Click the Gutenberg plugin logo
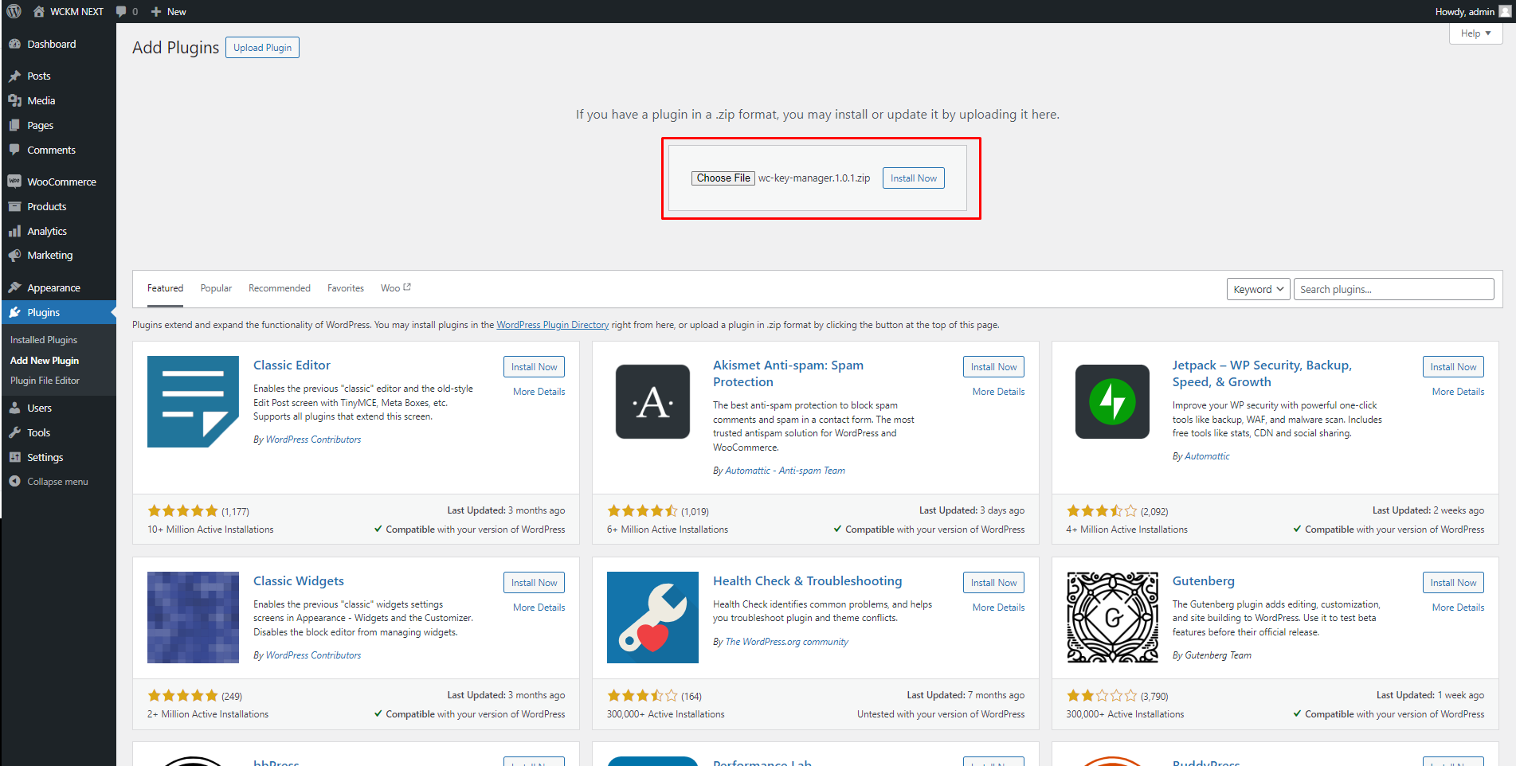 (x=1112, y=617)
